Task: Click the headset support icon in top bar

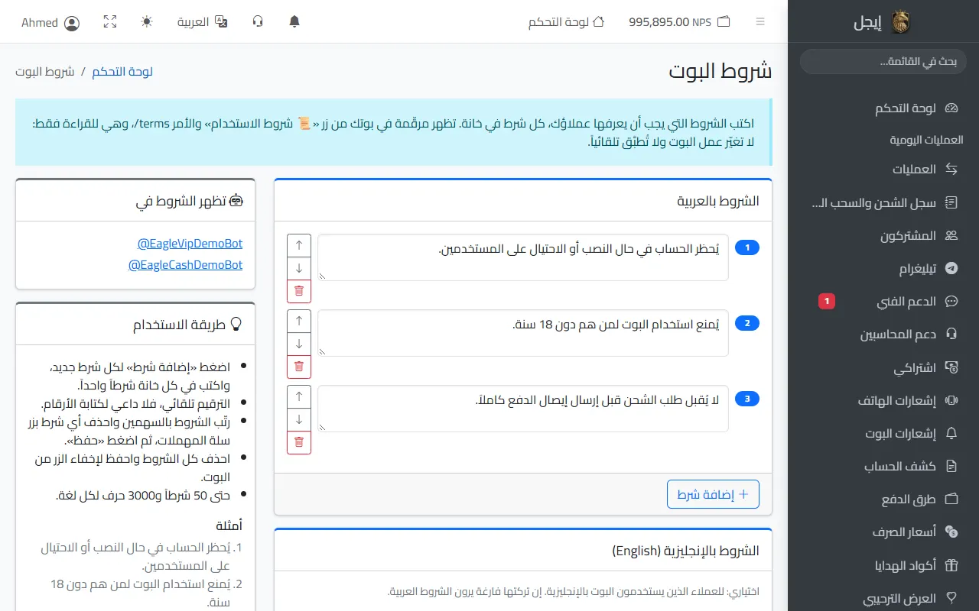Action: [x=258, y=21]
